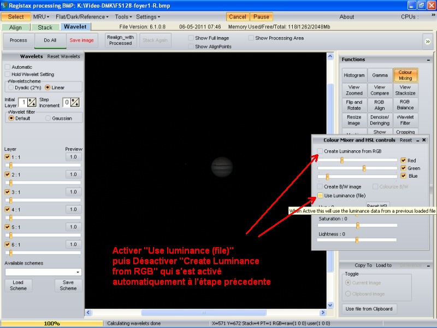Open Flip and Rotate function
437x328 pixels.
click(354, 105)
